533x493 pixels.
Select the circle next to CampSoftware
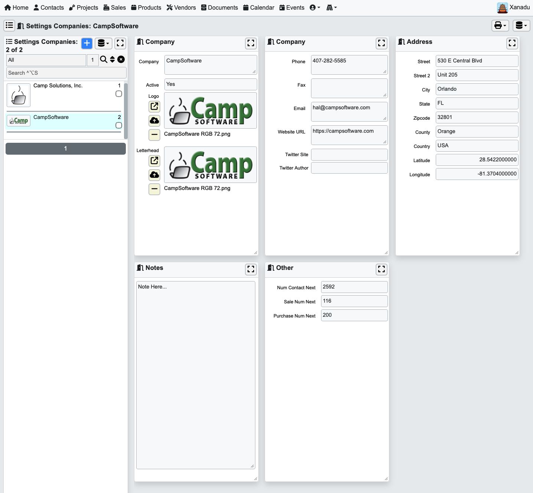(118, 126)
